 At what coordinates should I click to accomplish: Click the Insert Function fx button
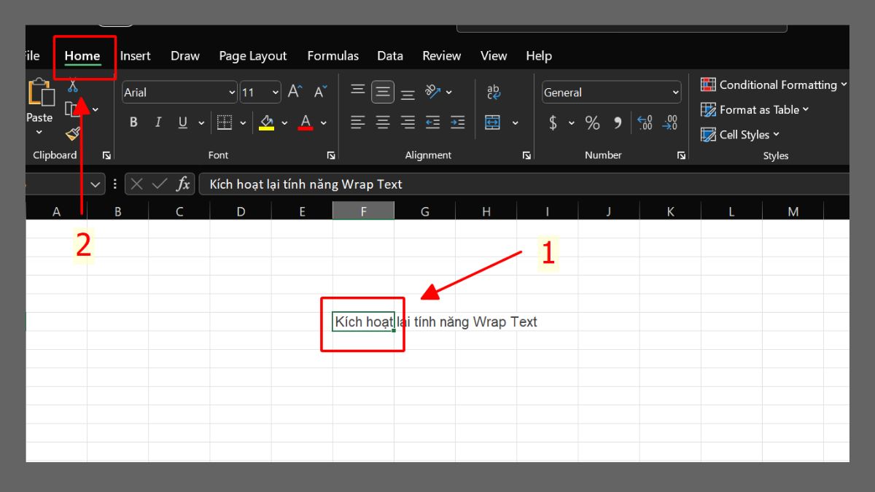click(x=184, y=184)
